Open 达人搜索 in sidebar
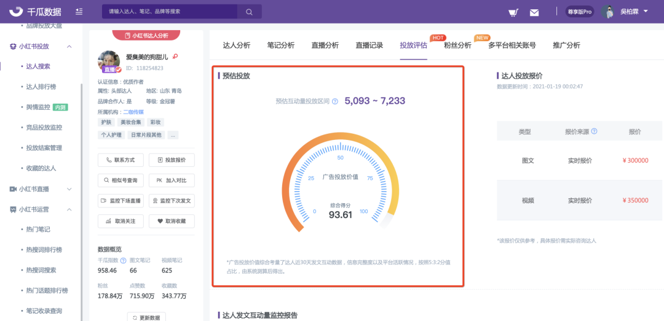This screenshot has width=664, height=321. point(38,66)
